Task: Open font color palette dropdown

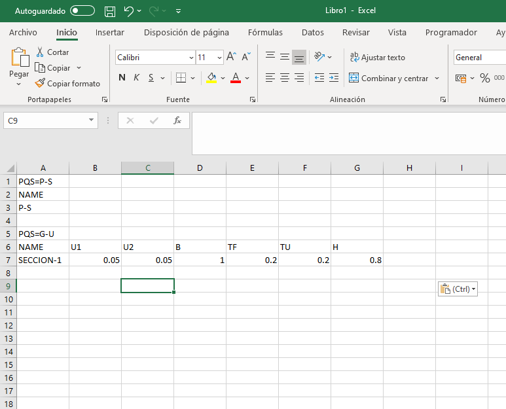Action: tap(247, 78)
